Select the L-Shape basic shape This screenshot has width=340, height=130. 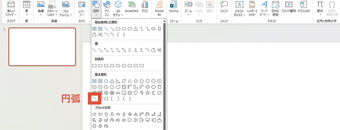(135, 87)
